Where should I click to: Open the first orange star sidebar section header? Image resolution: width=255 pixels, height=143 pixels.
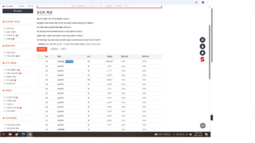(x=12, y=22)
